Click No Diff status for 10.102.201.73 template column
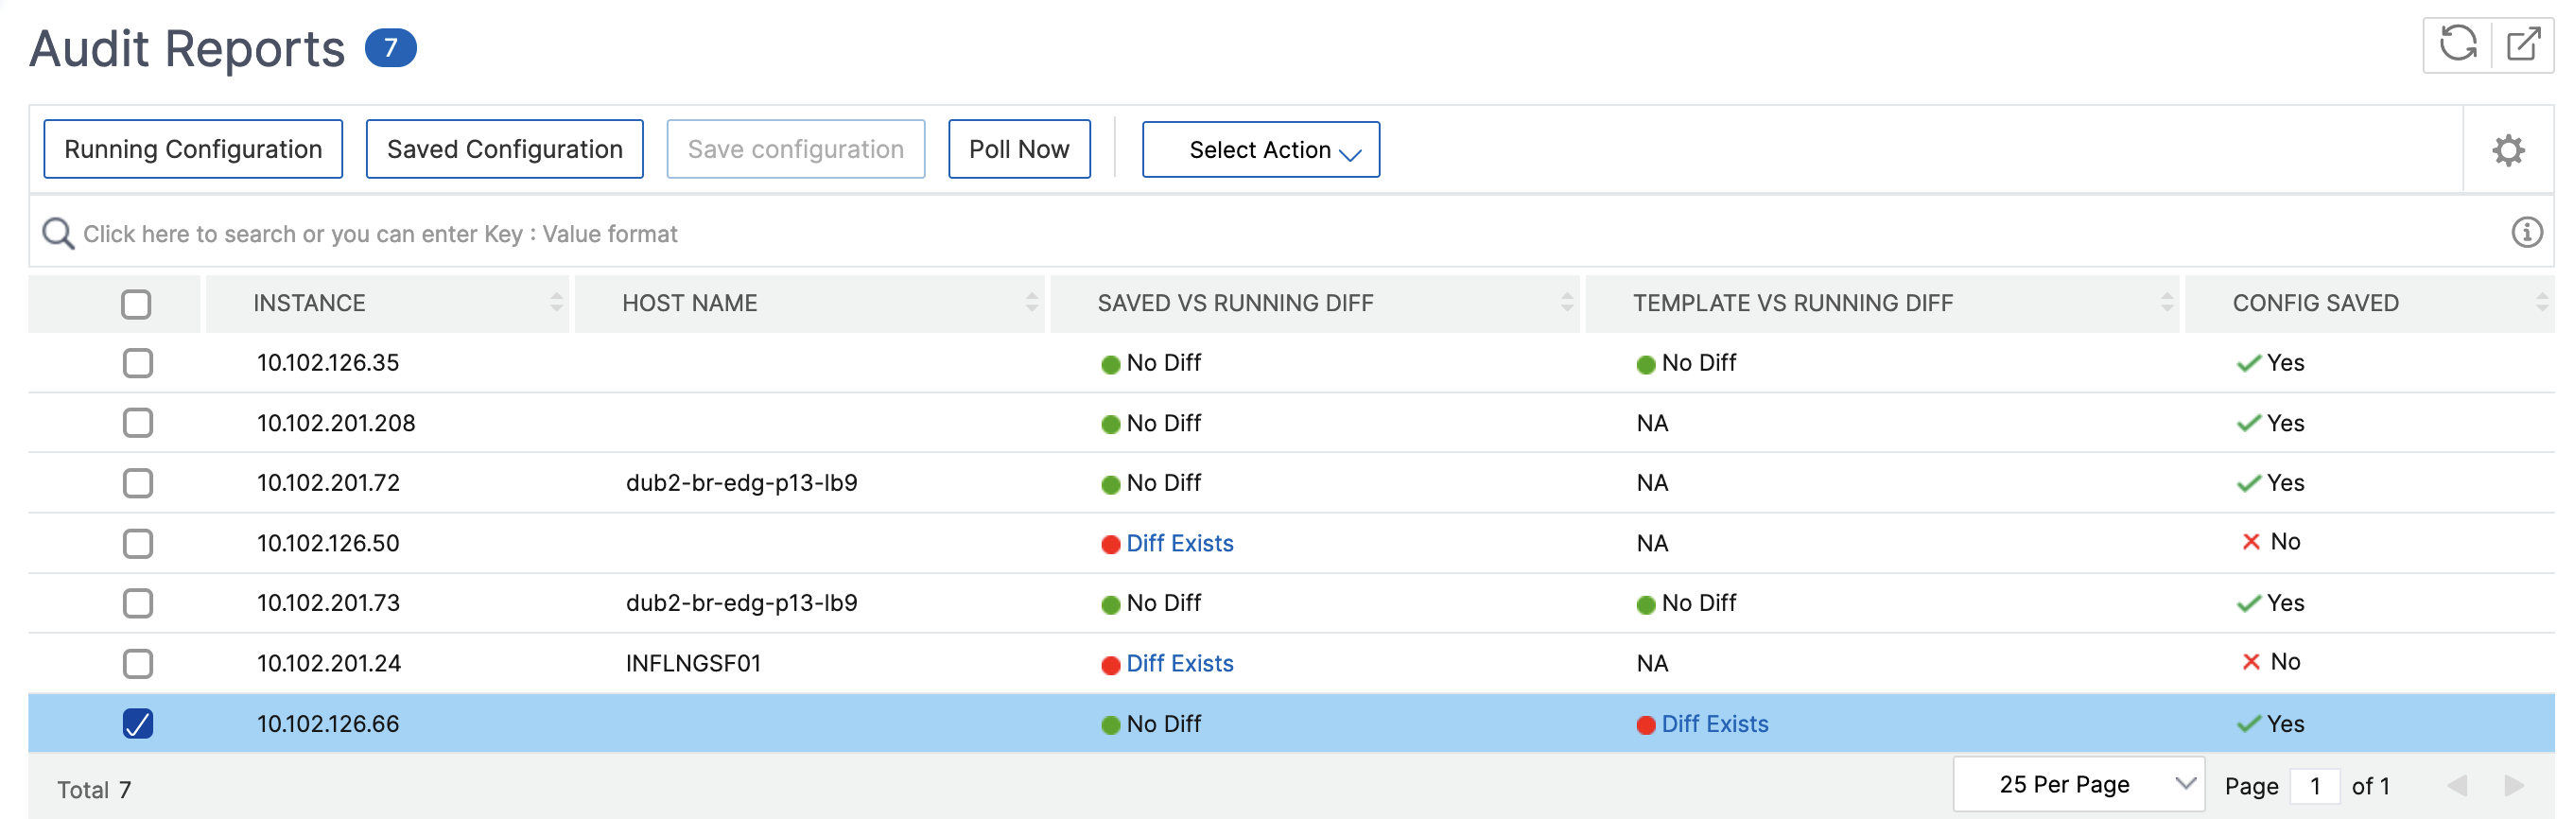Screen dimensions: 2574x819 point(1686,603)
